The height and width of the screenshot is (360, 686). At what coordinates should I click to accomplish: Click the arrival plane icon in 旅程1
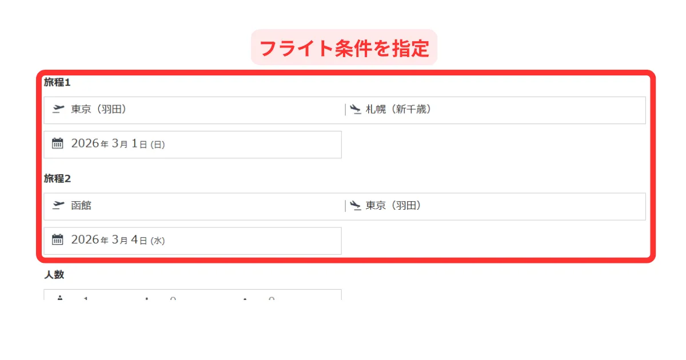[x=356, y=109]
